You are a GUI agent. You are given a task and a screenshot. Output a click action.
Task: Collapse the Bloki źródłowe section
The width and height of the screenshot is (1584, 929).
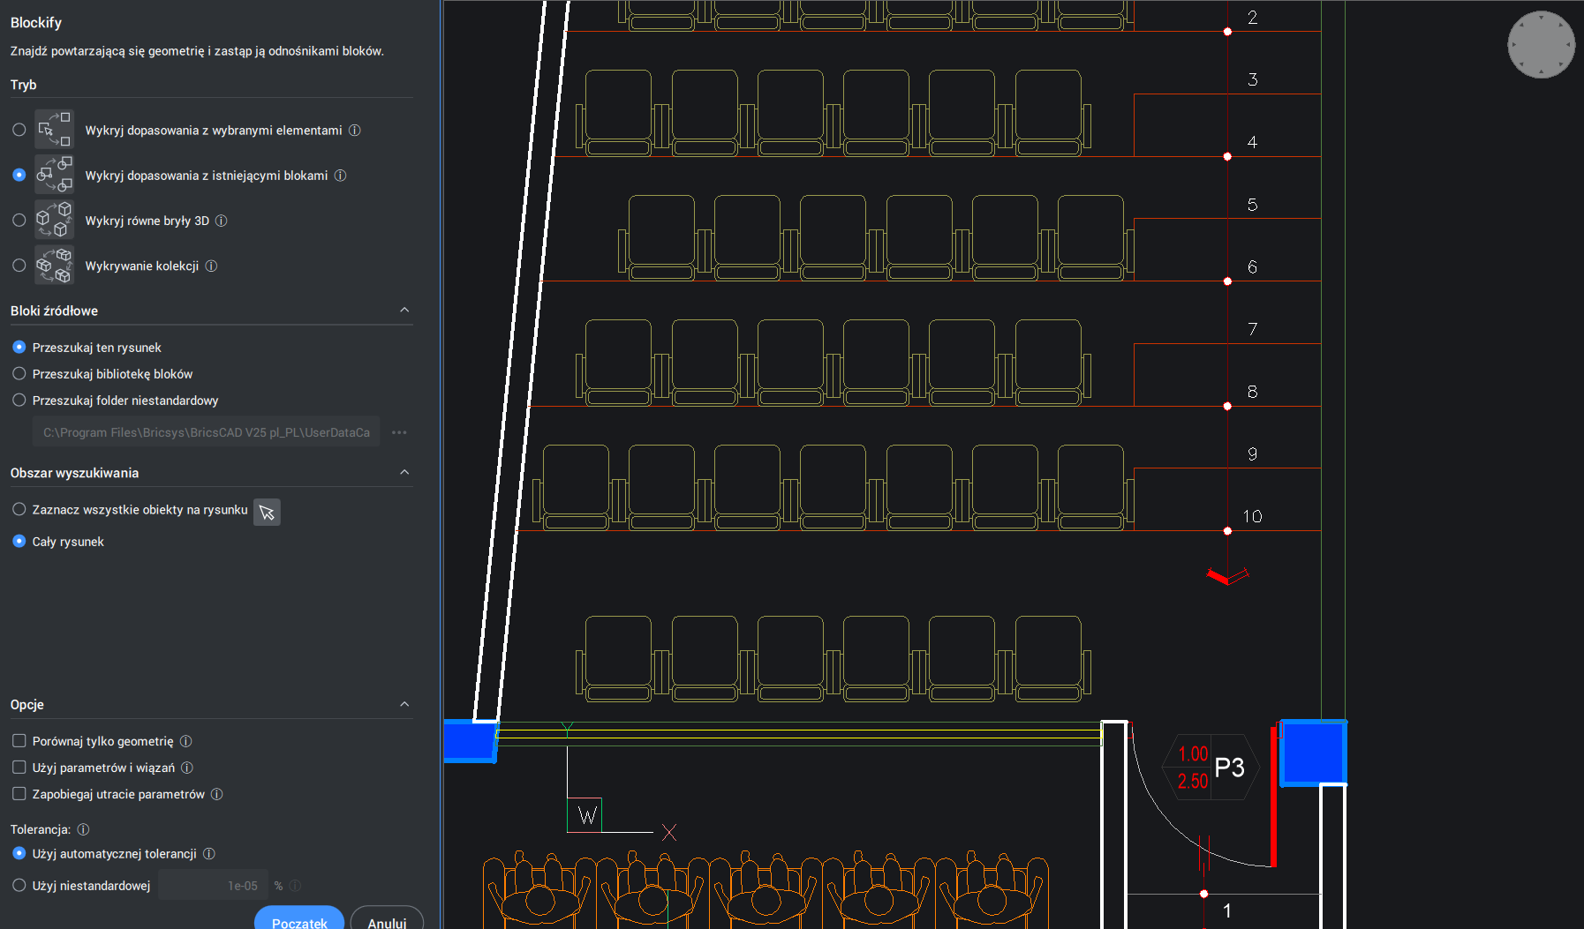[404, 311]
